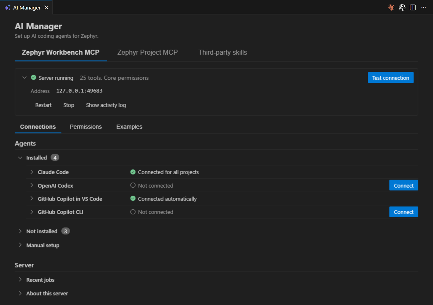The image size is (433, 305).
Task: Expand the OpenAI Codex agent row
Action: (x=32, y=185)
